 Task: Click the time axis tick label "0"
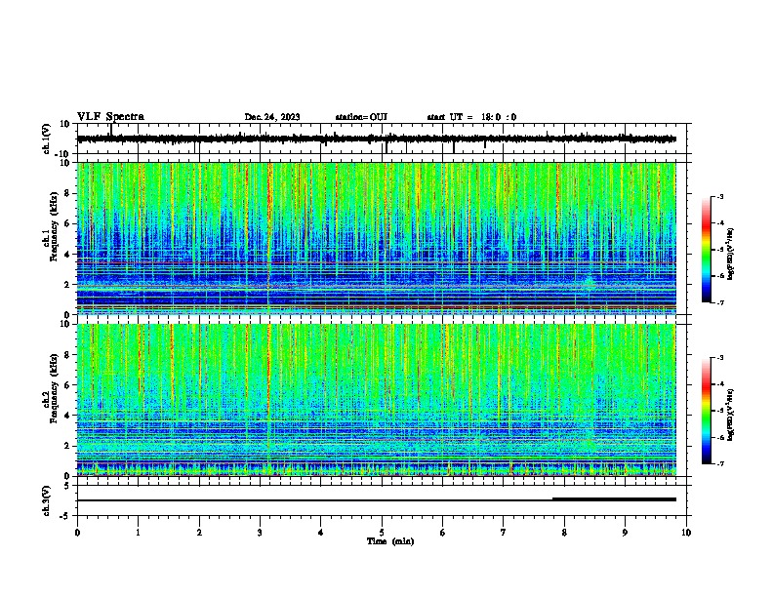[x=77, y=533]
